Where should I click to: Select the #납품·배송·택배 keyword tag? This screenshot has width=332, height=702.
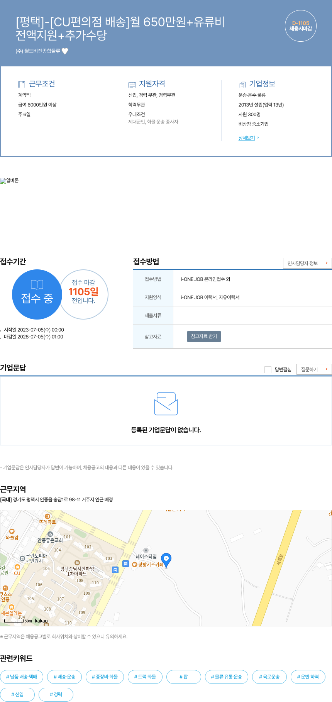(x=22, y=677)
